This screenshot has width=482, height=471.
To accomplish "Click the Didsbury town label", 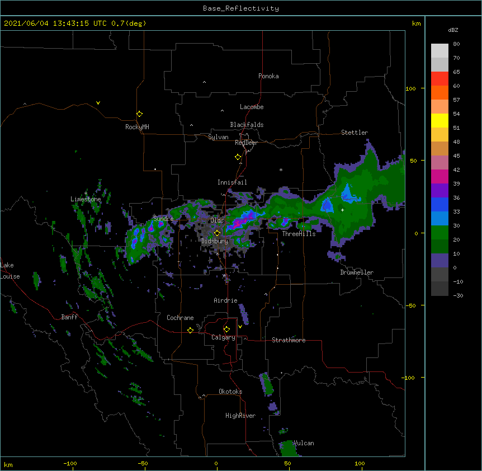I will pyautogui.click(x=215, y=241).
